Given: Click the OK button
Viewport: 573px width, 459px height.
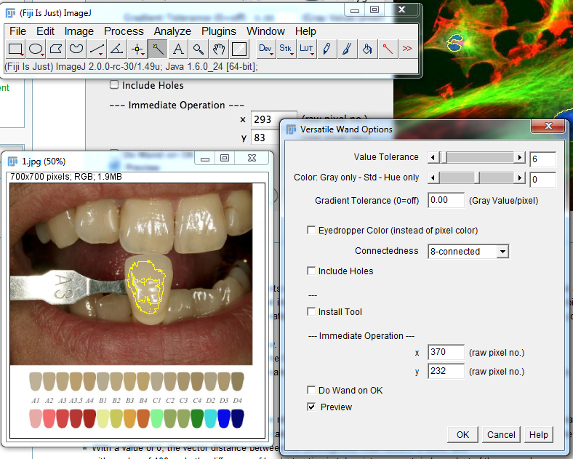Looking at the screenshot, I should [x=462, y=435].
